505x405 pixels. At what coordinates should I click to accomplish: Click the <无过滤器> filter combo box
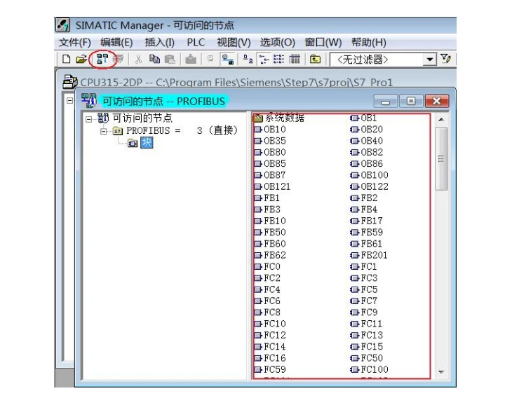pyautogui.click(x=383, y=60)
